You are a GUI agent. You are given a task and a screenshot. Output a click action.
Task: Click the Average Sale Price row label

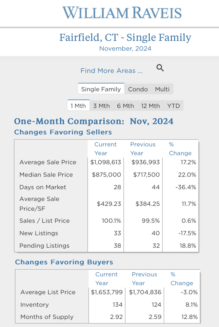(48, 162)
